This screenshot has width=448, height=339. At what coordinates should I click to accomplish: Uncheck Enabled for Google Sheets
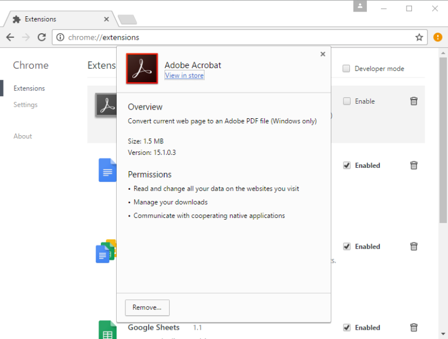point(346,327)
